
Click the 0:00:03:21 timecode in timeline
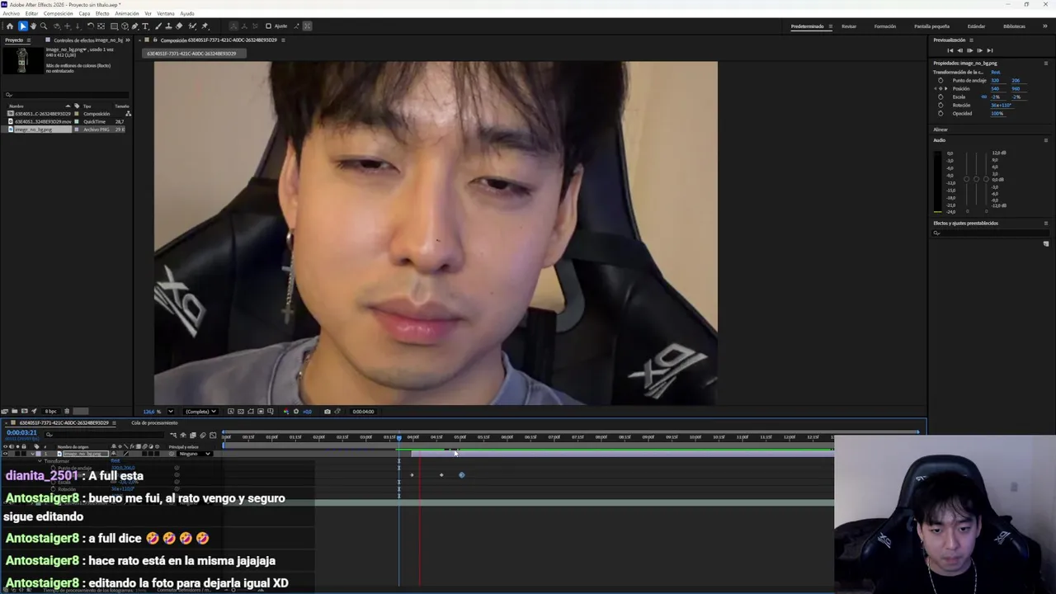point(22,433)
